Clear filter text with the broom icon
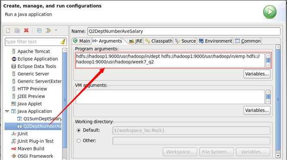Screen dimensions: 287x160 pyautogui.click(x=63, y=42)
